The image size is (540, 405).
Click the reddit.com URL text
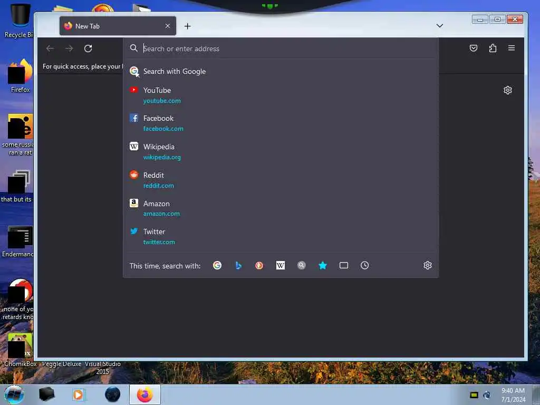pos(158,186)
